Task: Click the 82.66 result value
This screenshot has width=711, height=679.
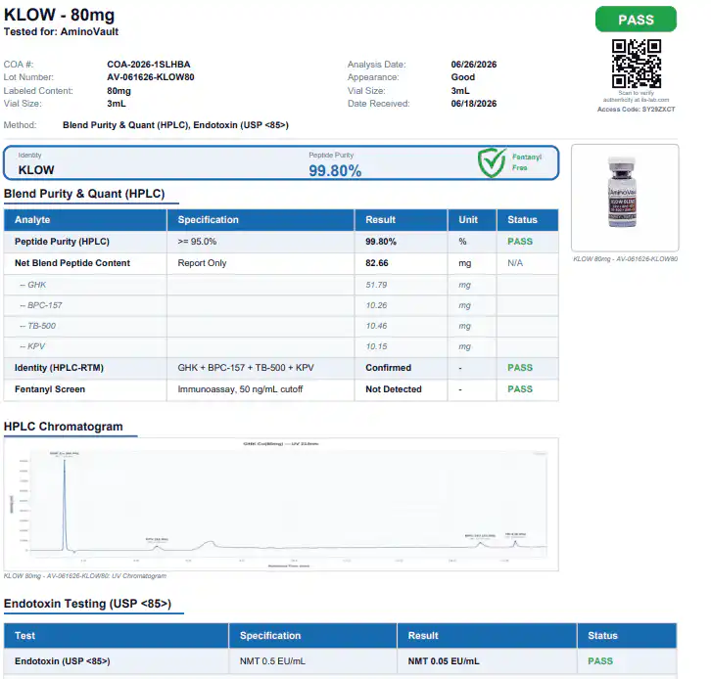Action: point(377,263)
